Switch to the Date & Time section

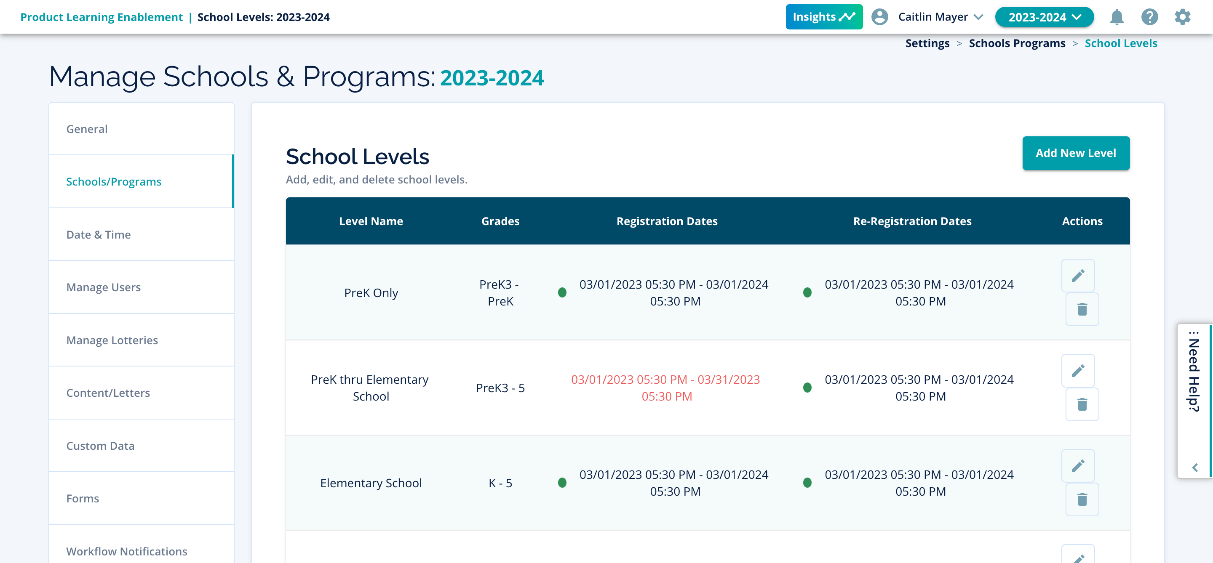click(99, 235)
